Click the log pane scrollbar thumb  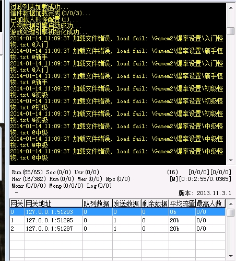(231, 31)
